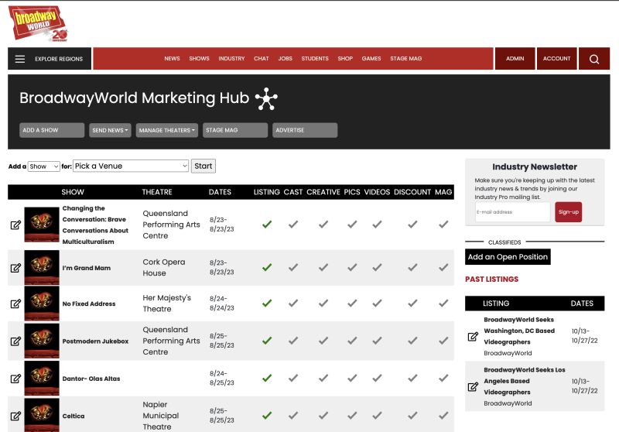Click Add an Open Position button
The image size is (619, 432).
[508, 257]
